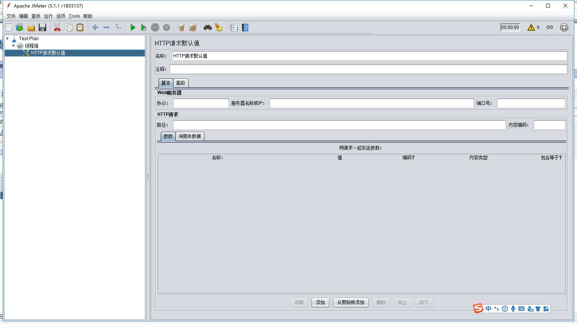577x324 pixels.
Task: Open the 文件 menu
Action: click(x=11, y=16)
